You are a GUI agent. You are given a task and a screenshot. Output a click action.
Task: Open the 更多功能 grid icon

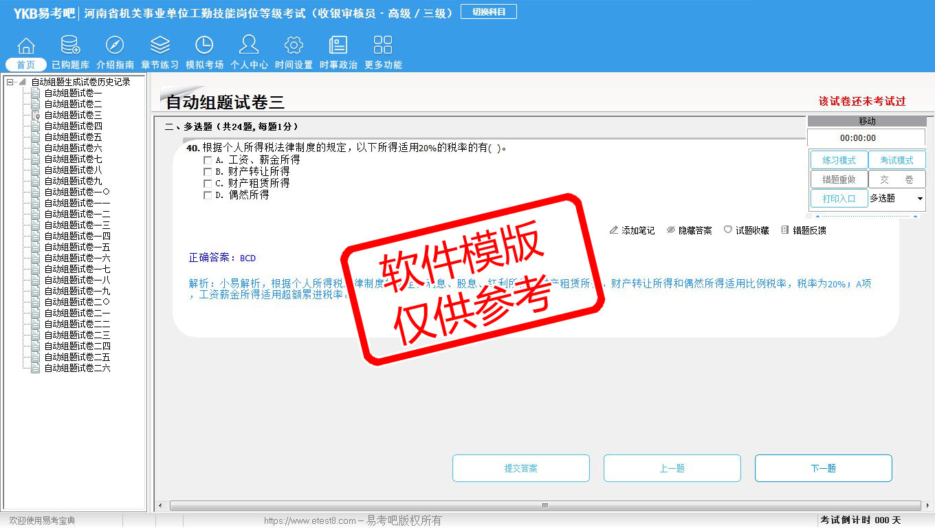click(383, 45)
